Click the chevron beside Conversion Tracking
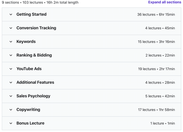183x132 pixels. [x=11, y=28]
